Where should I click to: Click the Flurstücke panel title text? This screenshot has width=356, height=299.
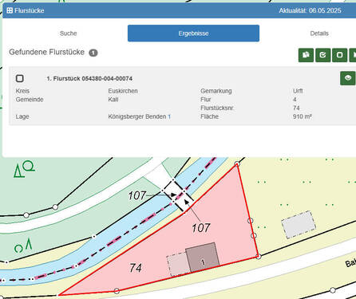pyautogui.click(x=30, y=10)
